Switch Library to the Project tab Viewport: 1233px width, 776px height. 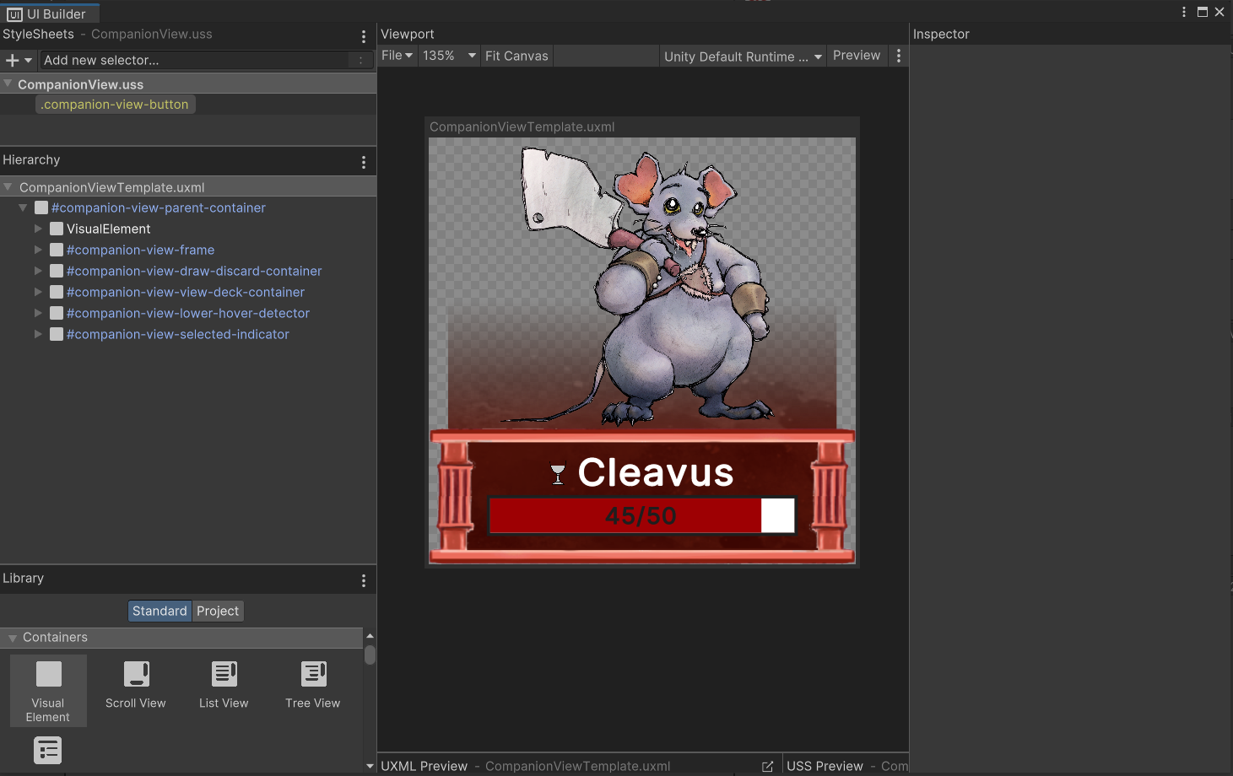point(218,611)
